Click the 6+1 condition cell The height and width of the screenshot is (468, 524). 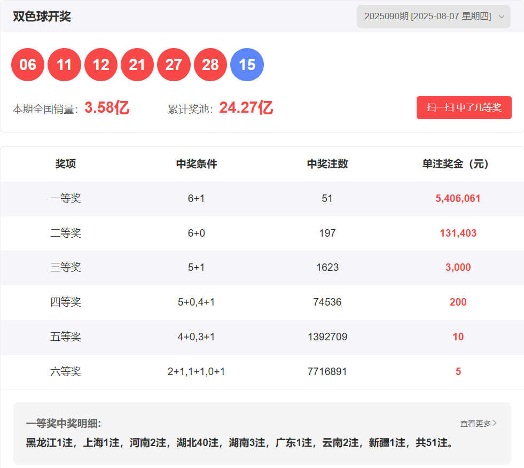(196, 199)
